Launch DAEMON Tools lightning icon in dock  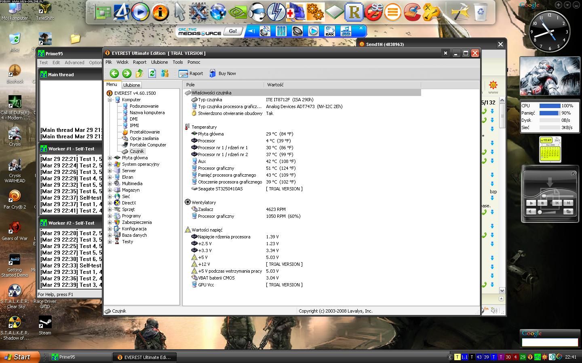point(276,12)
